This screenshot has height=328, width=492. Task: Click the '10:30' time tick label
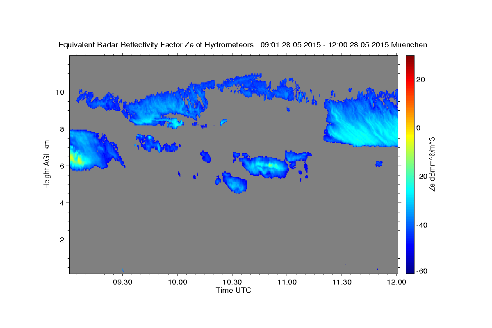pos(232,282)
